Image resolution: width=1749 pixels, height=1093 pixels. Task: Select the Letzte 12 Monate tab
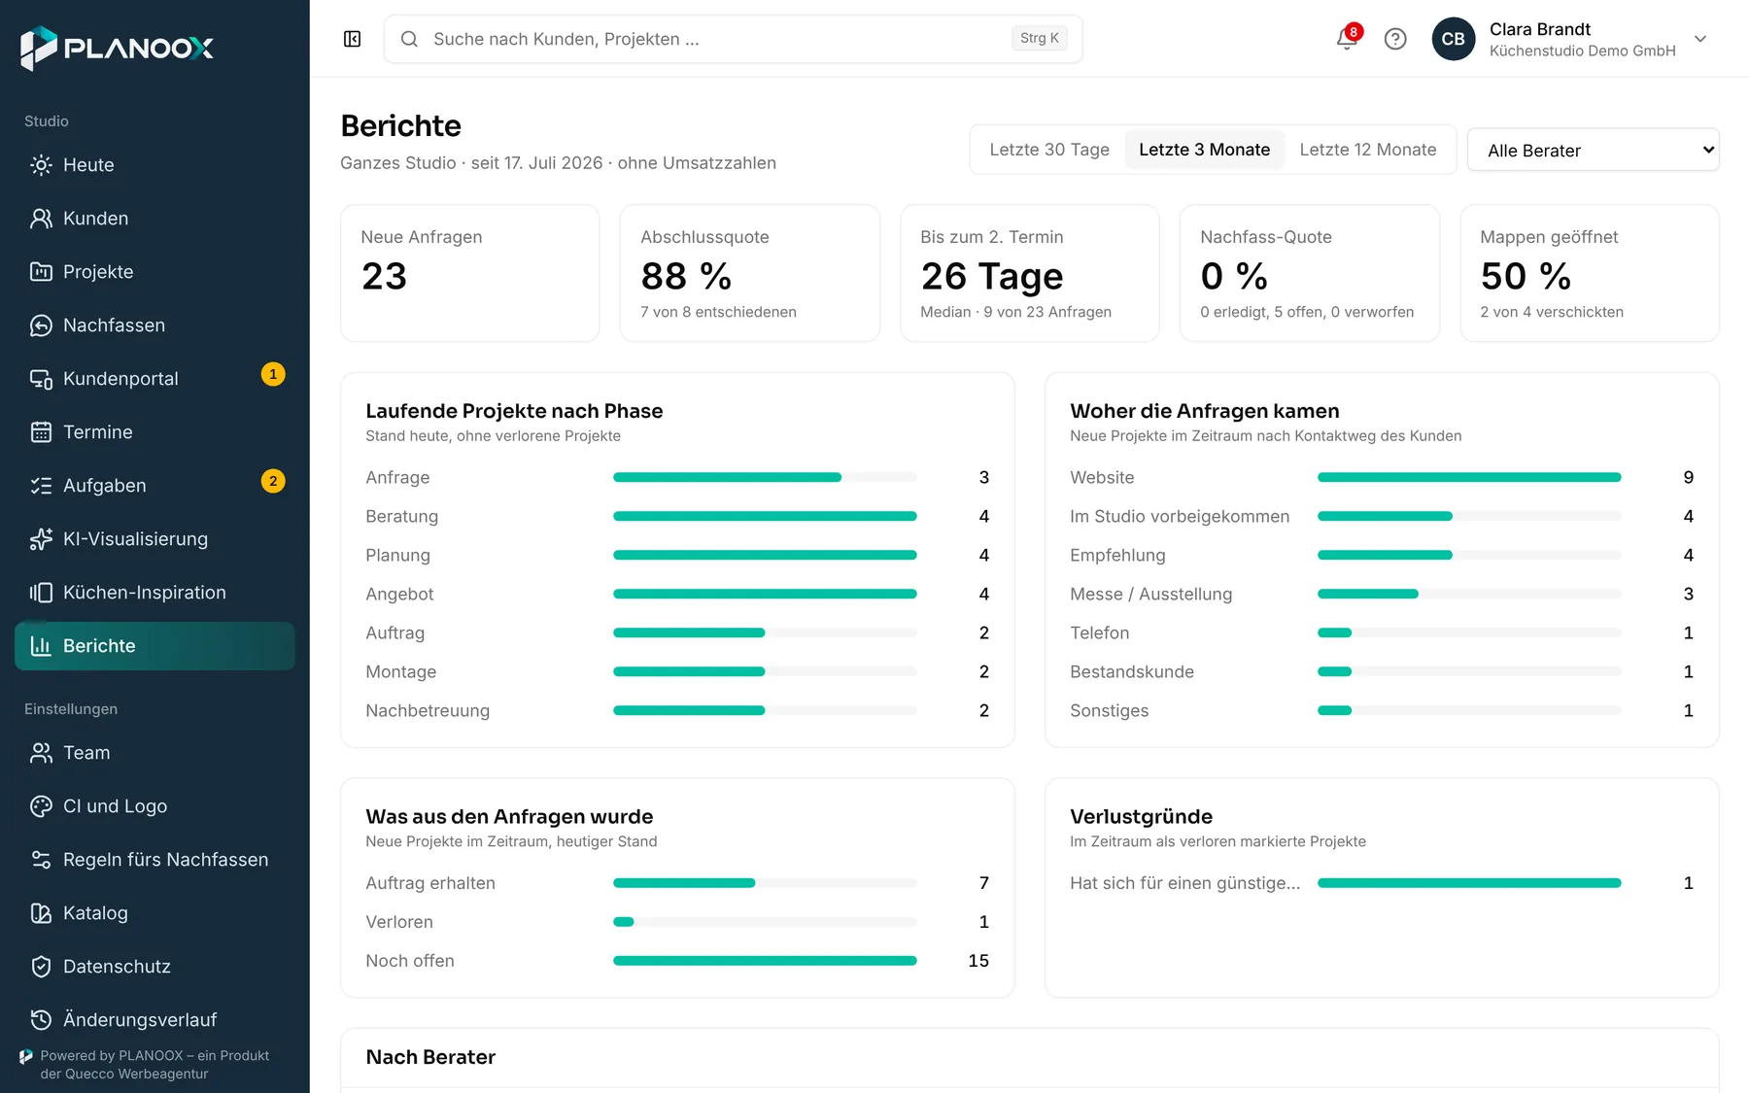click(x=1367, y=150)
